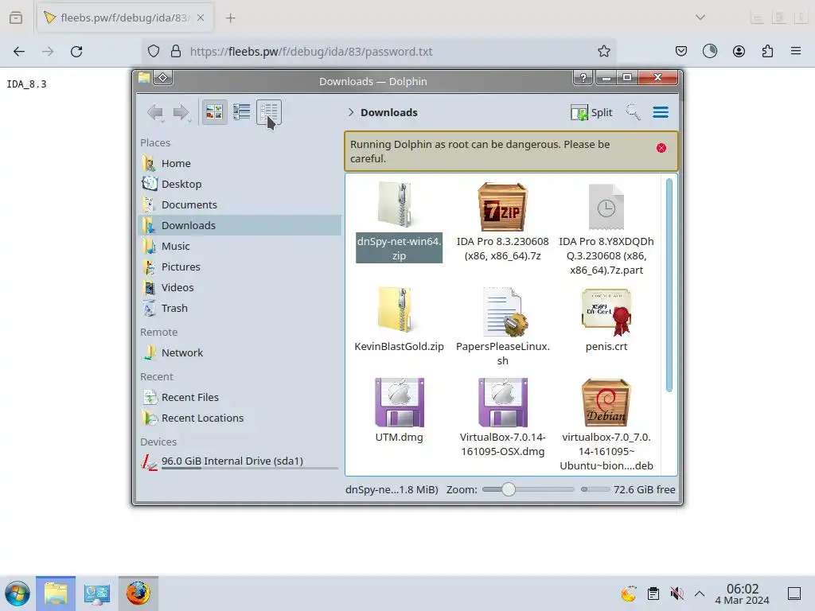Click the file manager taskbar icon
This screenshot has height=611, width=815.
click(56, 593)
